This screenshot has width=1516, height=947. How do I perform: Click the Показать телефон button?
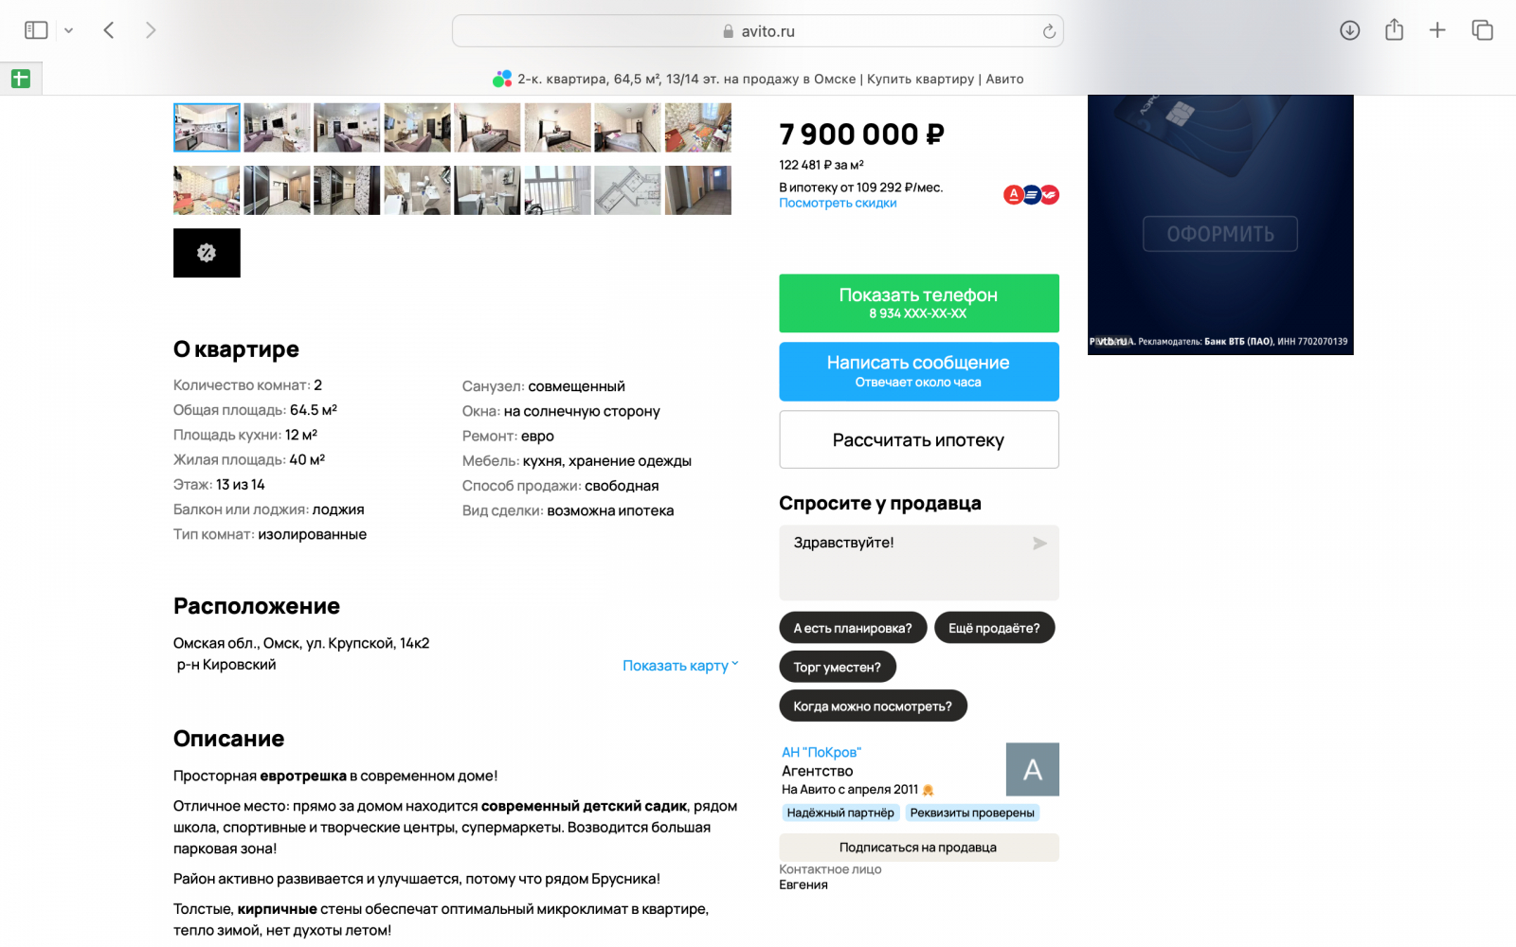tap(919, 303)
